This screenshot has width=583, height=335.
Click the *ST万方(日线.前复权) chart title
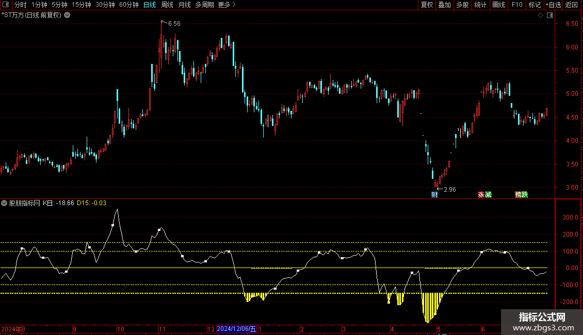pos(31,15)
